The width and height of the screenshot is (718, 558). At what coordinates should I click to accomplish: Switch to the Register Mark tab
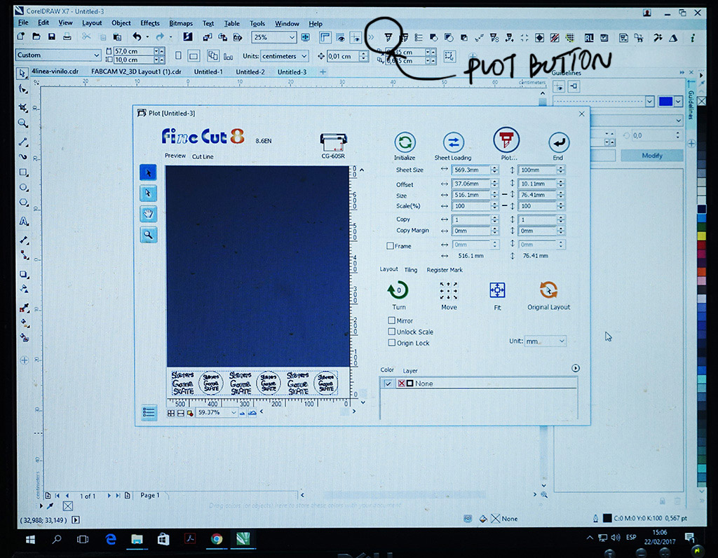(x=445, y=270)
